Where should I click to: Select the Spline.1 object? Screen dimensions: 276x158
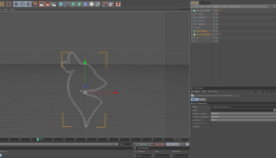[x=202, y=24]
